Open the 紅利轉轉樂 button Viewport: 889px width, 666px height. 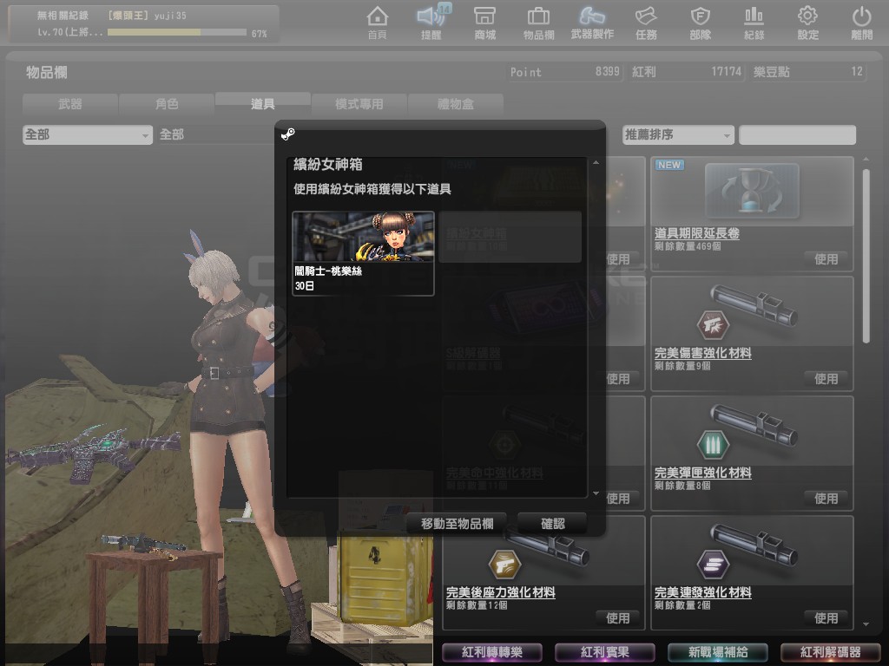pyautogui.click(x=491, y=652)
